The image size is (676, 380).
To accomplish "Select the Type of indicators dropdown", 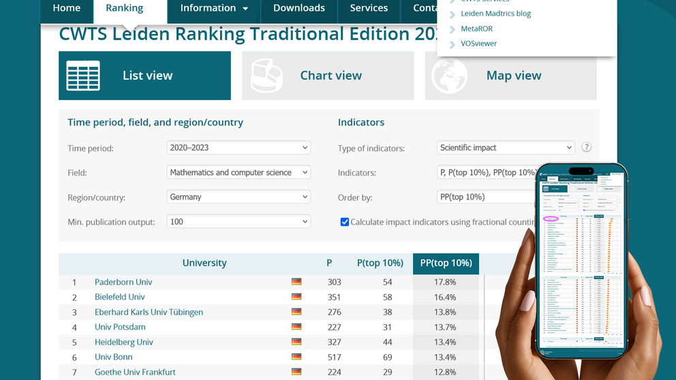I will (x=506, y=148).
